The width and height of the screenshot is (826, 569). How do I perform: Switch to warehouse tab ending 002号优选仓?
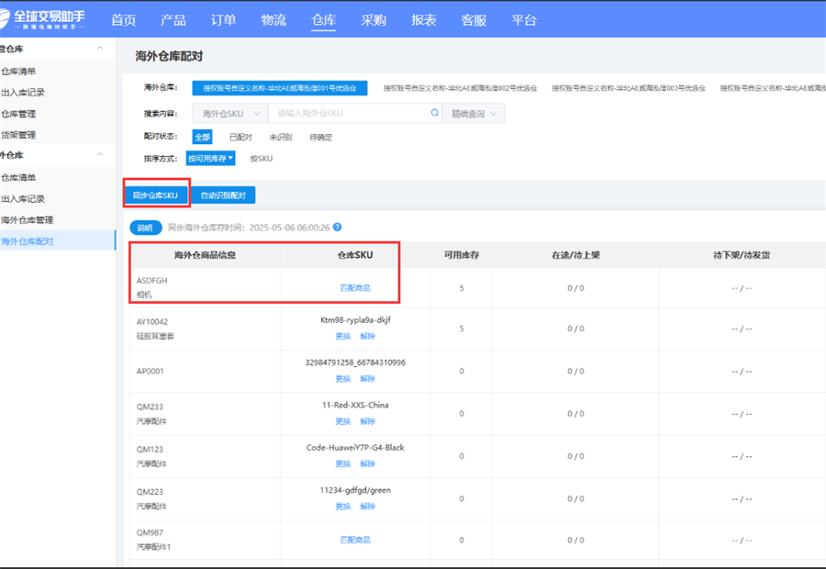(x=460, y=88)
